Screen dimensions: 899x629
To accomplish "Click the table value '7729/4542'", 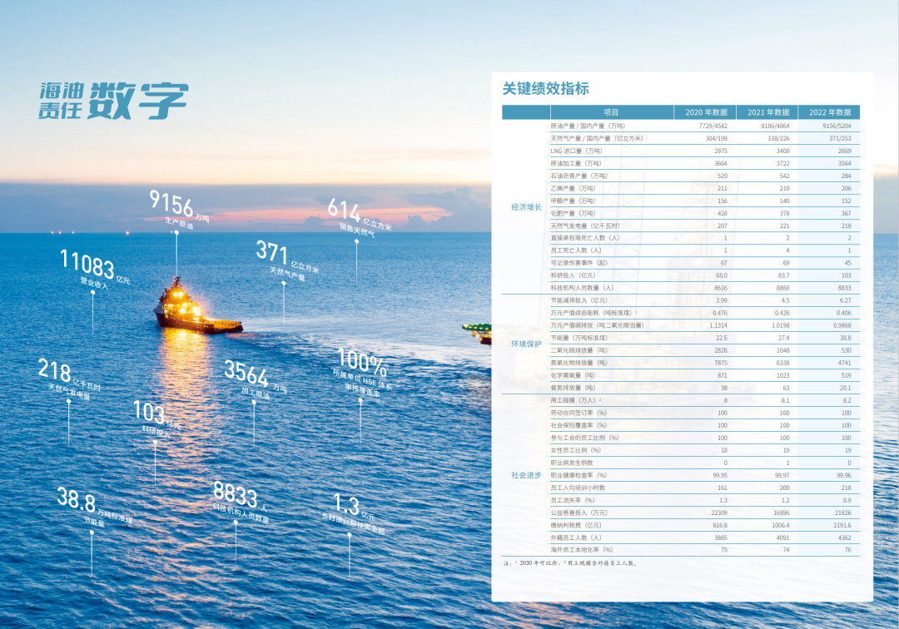I will coord(713,126).
